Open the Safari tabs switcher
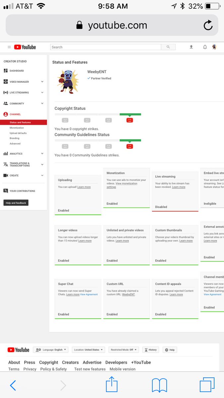 (207, 385)
